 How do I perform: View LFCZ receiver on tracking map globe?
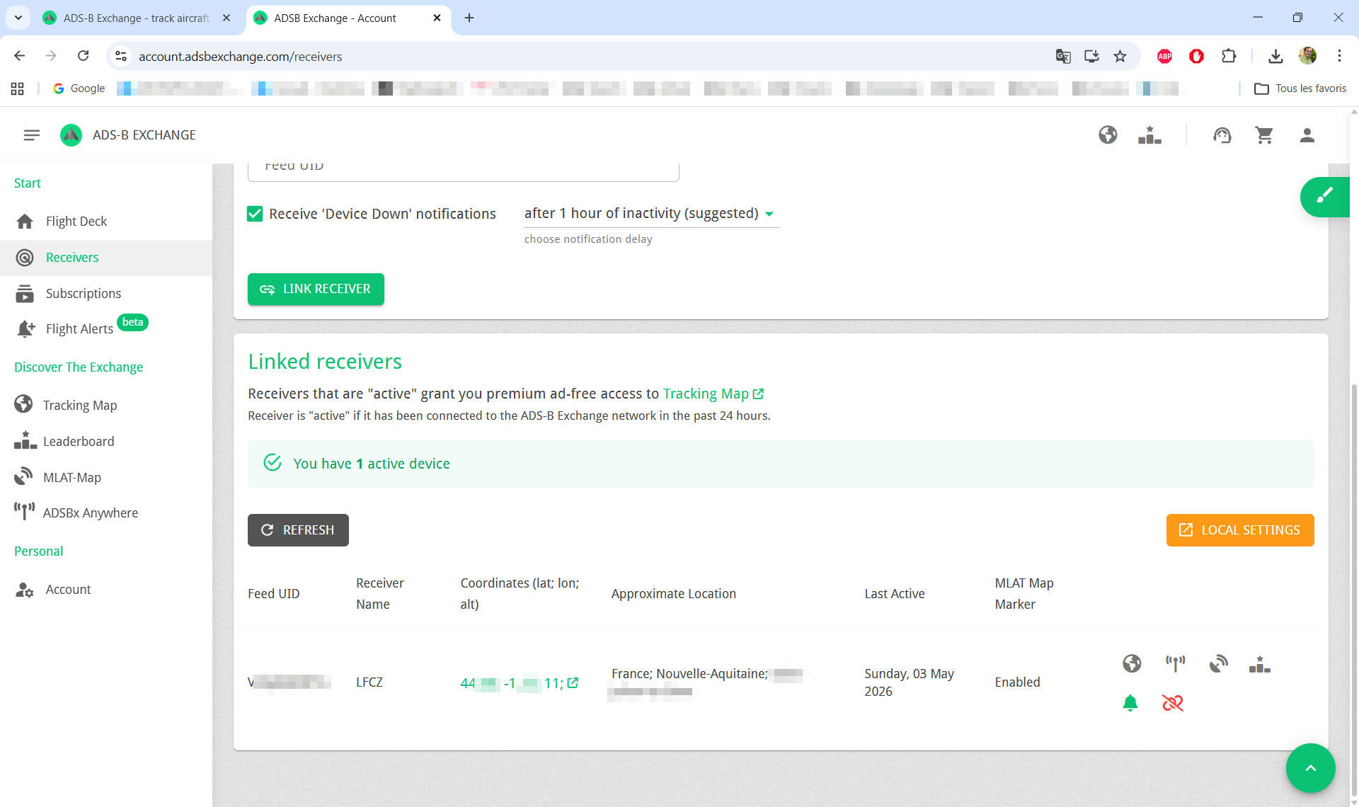(1132, 663)
